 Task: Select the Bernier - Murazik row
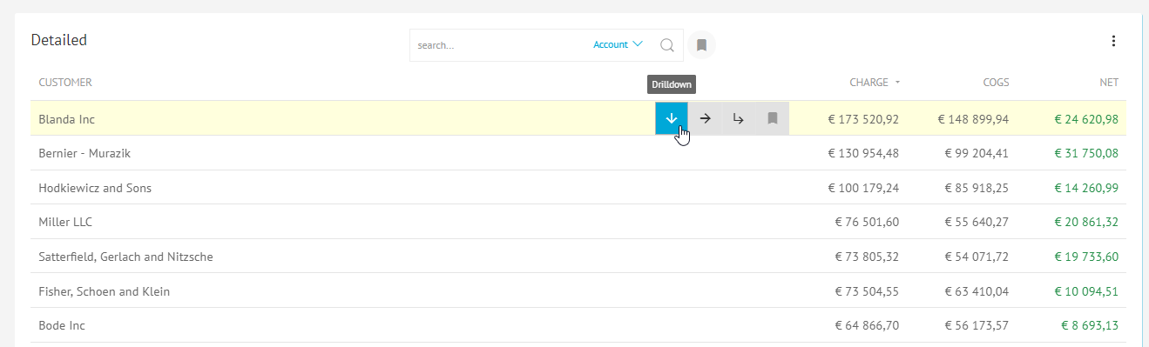[x=578, y=153]
